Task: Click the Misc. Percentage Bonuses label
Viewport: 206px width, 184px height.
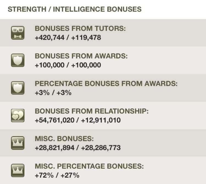Action: (89, 166)
